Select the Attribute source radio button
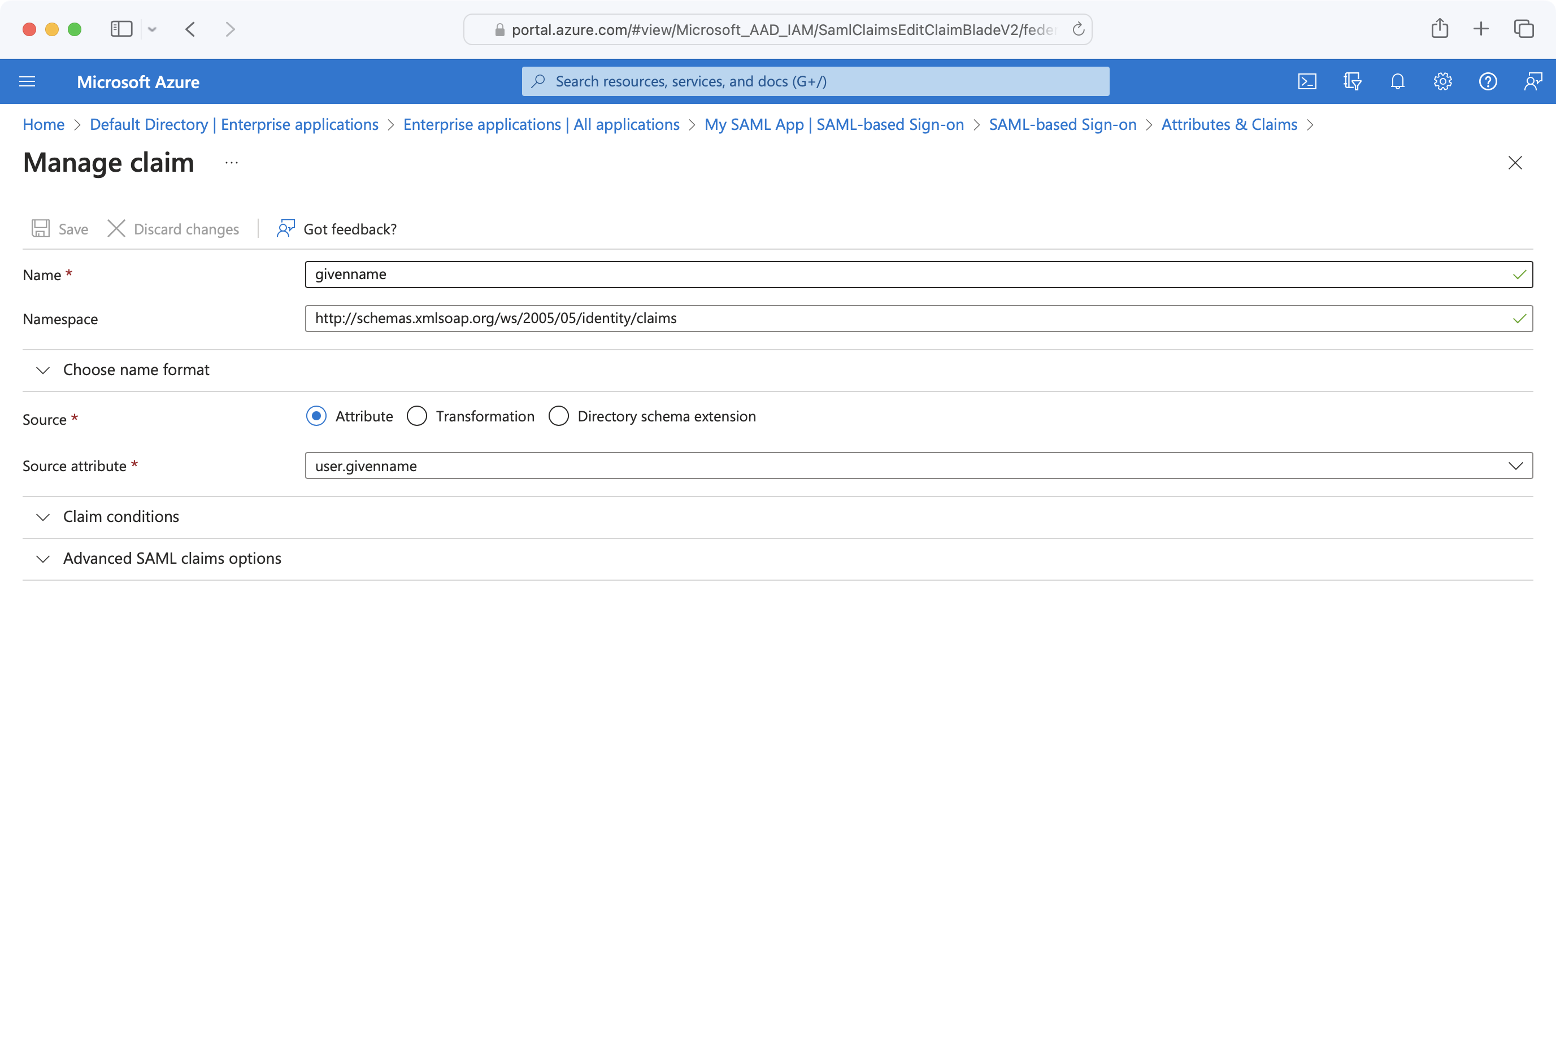 316,416
